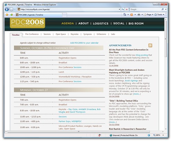Open Sessions link in 11:00 a.m. - 12:15 p.m. row
This screenshot has width=172, height=141.
[63, 117]
